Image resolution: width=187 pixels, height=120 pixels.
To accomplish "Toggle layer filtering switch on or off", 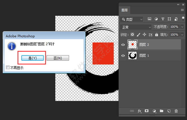I will [x=183, y=19].
